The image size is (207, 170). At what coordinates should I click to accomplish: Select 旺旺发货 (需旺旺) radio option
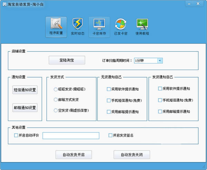(x=56, y=89)
